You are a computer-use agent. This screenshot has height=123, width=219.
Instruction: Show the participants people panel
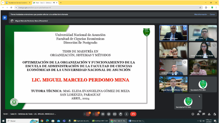point(198,114)
